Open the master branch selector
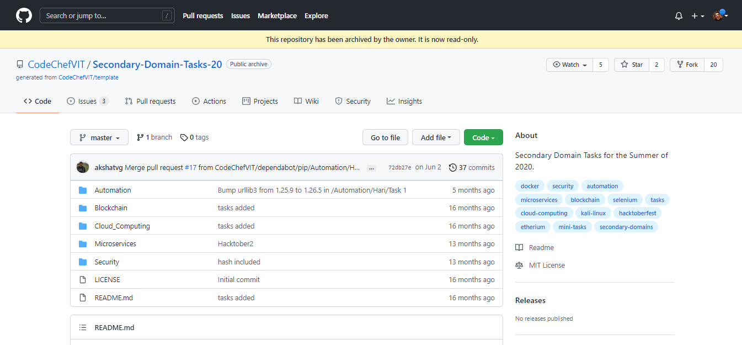The image size is (742, 345). tap(99, 137)
